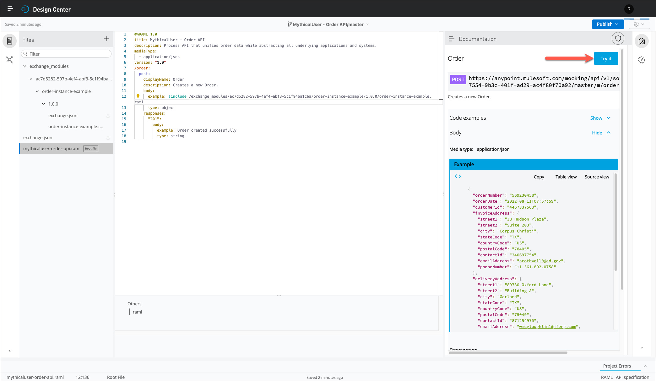Open the mocking service icon in right sidebar

click(x=642, y=60)
